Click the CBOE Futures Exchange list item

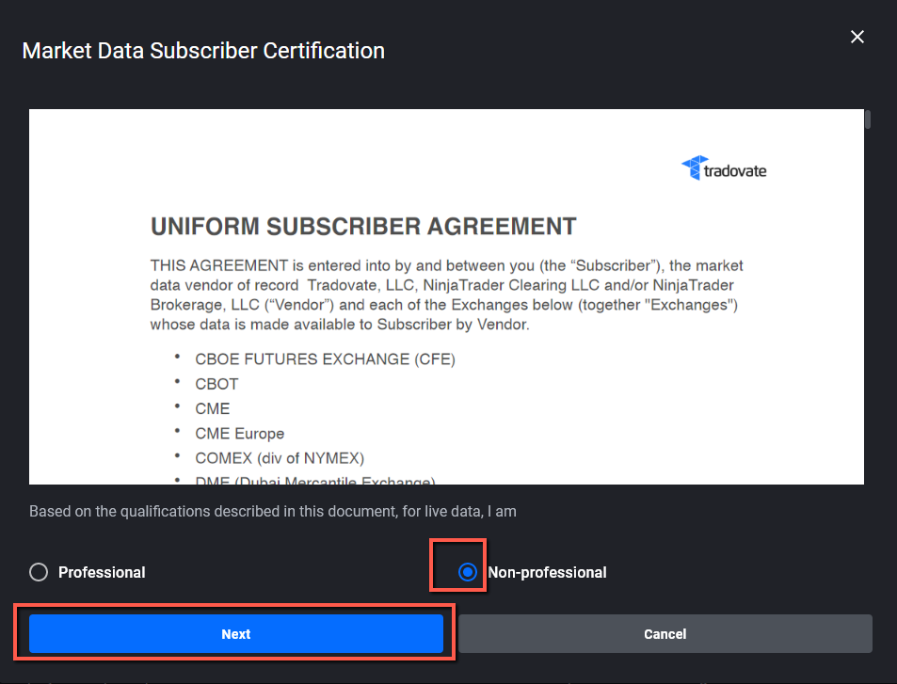pyautogui.click(x=325, y=359)
